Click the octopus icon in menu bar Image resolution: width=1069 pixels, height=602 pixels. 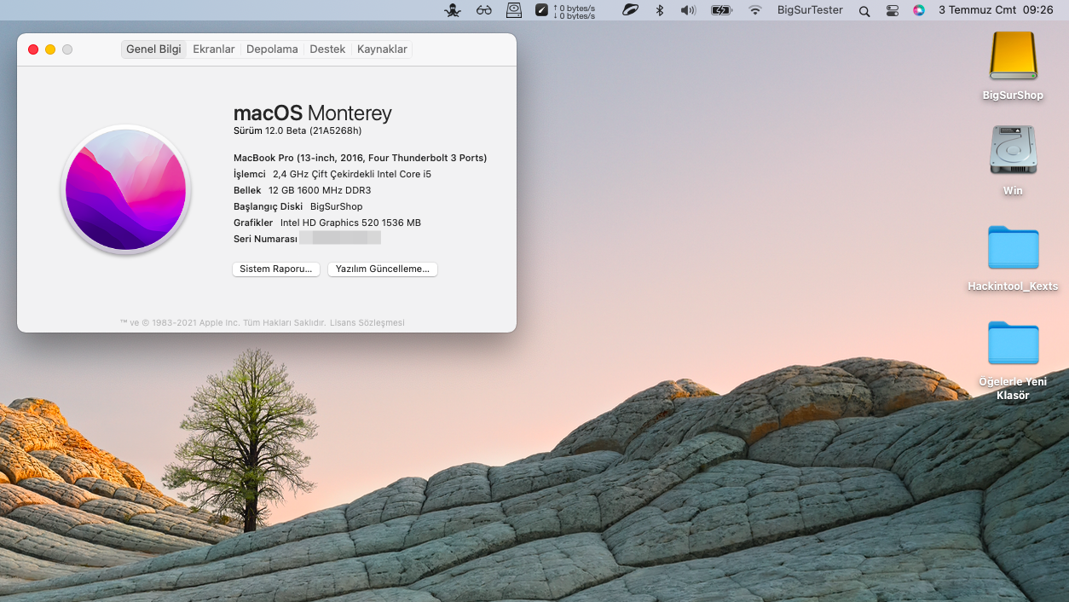coord(453,10)
